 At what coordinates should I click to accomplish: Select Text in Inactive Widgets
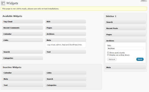coord(23,85)
